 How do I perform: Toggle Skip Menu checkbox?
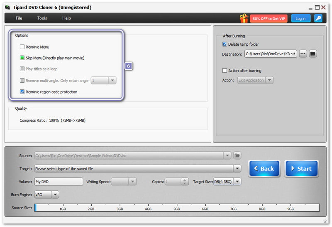tap(22, 58)
